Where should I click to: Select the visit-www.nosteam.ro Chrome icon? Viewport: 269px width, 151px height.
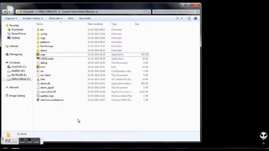point(38,100)
